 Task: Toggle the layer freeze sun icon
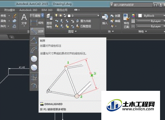(x=61, y=16)
